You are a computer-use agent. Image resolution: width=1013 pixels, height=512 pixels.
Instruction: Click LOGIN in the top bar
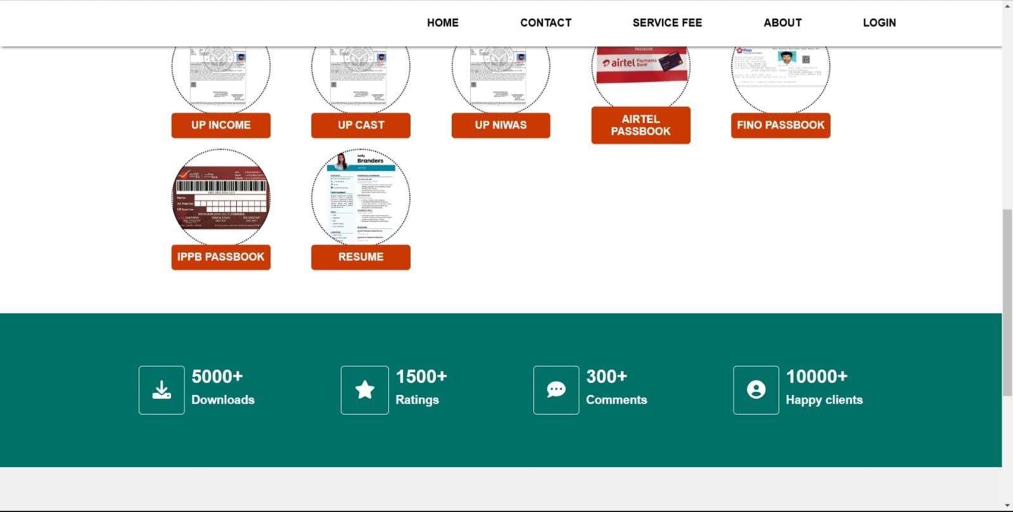[879, 23]
